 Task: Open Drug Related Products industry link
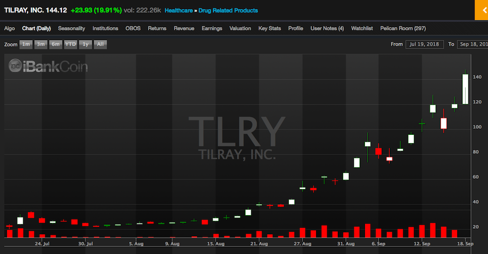(x=228, y=11)
